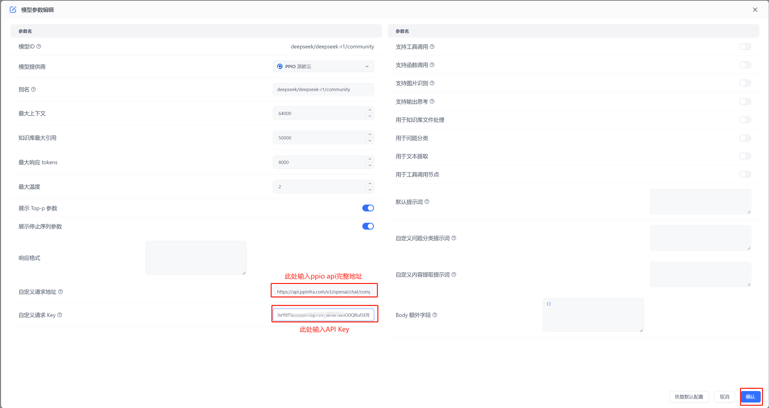Disable the 展示 Top-p 参数 toggle
769x408 pixels.
pyautogui.click(x=368, y=208)
